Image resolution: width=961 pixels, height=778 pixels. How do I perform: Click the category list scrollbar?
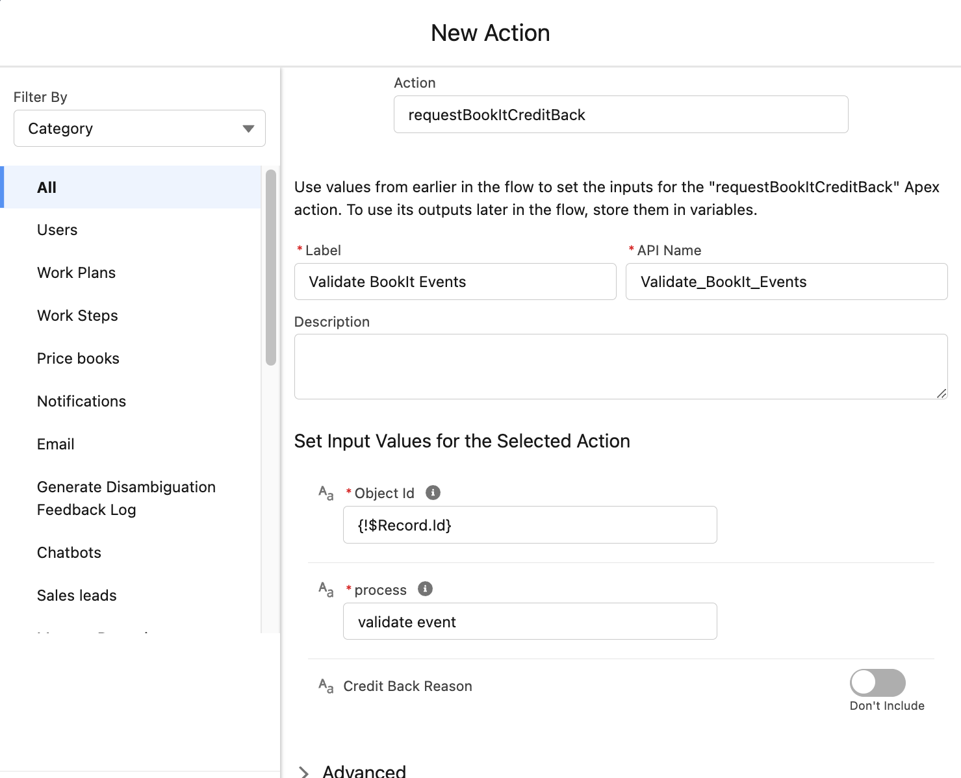pos(271,267)
